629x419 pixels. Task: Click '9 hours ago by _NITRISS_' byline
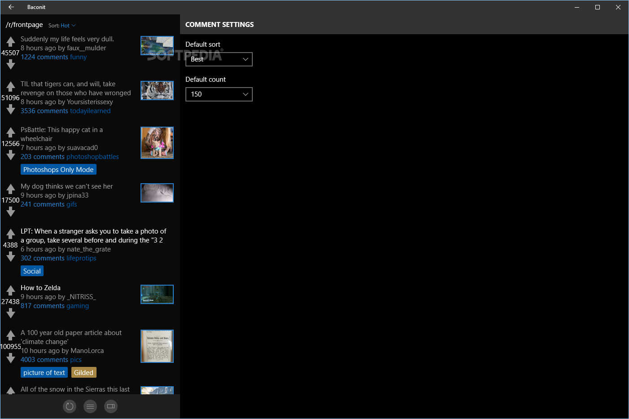[x=58, y=297]
